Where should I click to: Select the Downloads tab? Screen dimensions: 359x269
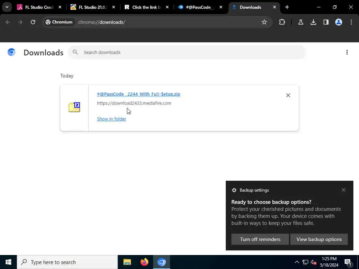[250, 7]
